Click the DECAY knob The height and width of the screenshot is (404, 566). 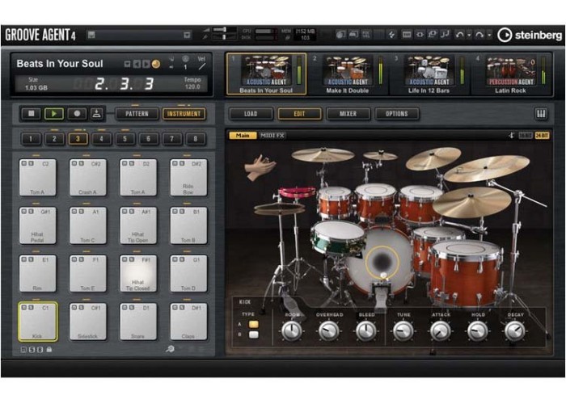(515, 331)
